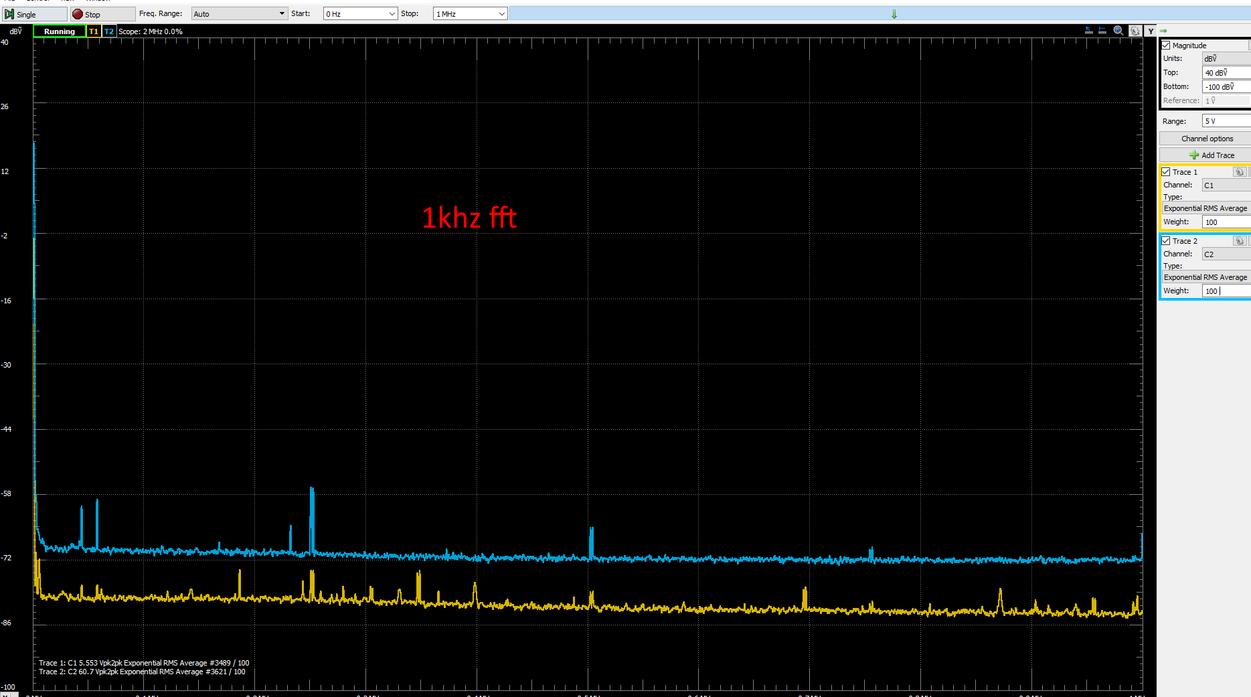Open Trace 2 Type dropdown Exponential RMS Average

click(1206, 277)
